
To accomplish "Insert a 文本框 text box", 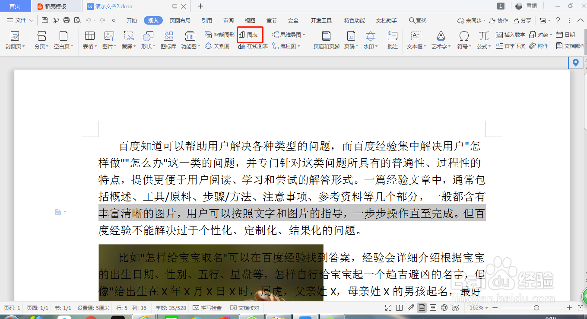I will click(416, 40).
